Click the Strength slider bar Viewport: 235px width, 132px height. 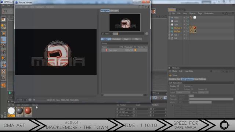pos(211,99)
